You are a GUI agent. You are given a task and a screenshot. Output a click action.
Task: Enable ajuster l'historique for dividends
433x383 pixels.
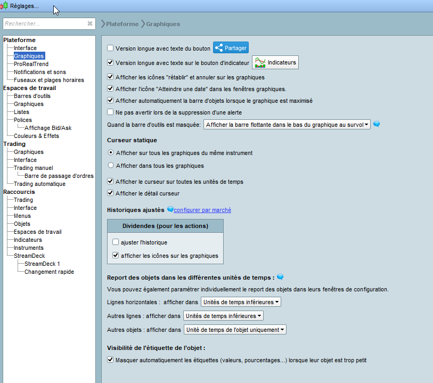tap(116, 242)
